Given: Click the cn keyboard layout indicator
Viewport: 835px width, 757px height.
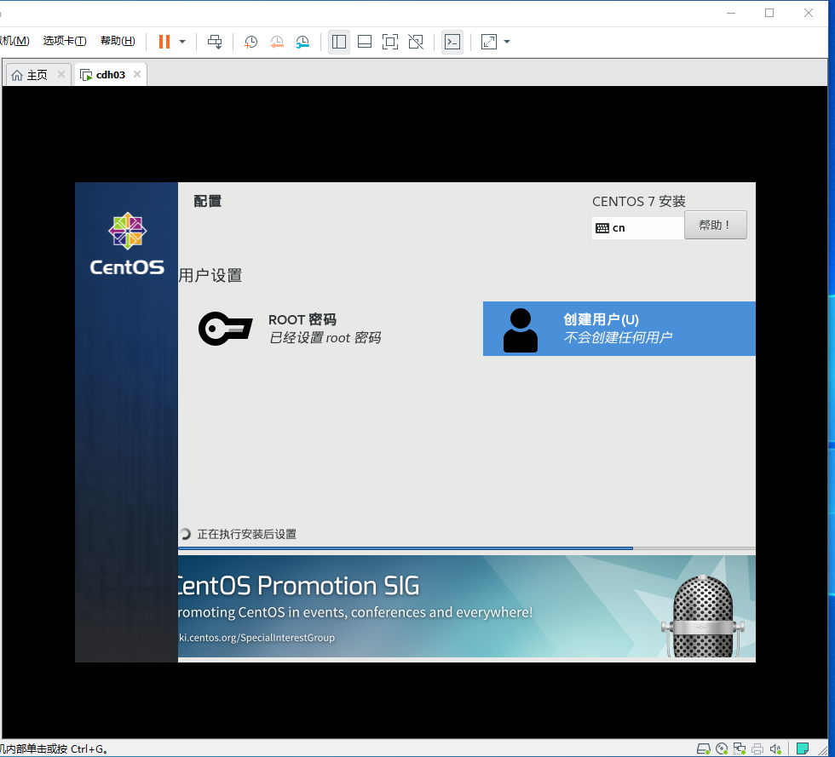Looking at the screenshot, I should (x=638, y=228).
